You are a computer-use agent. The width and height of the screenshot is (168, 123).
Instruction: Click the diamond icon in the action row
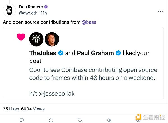pyautogui.click(x=109, y=120)
